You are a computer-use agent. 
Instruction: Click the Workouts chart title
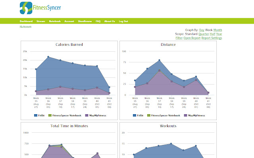point(168,126)
